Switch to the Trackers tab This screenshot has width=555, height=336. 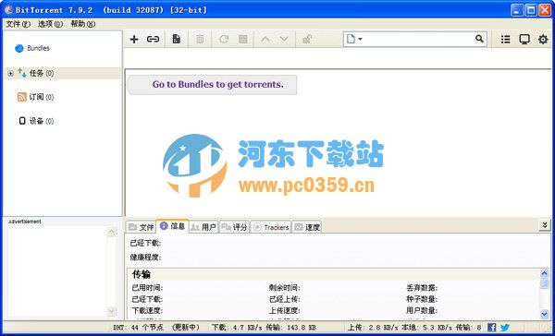[271, 227]
